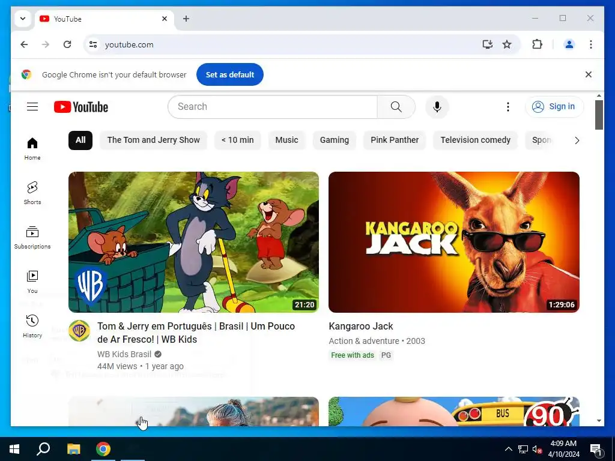Click the Chrome icon in taskbar

point(103,449)
